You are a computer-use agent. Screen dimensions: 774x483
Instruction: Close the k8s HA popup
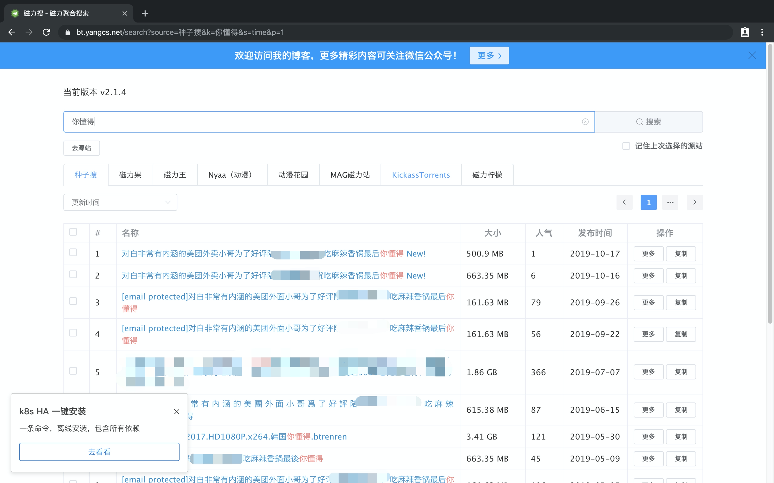(177, 411)
